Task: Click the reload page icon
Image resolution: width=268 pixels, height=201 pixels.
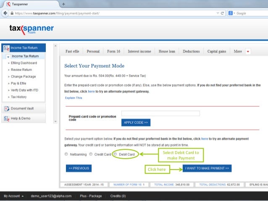Action: click(x=222, y=13)
